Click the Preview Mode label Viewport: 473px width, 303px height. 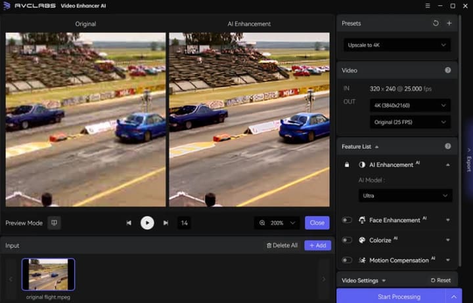pos(24,223)
